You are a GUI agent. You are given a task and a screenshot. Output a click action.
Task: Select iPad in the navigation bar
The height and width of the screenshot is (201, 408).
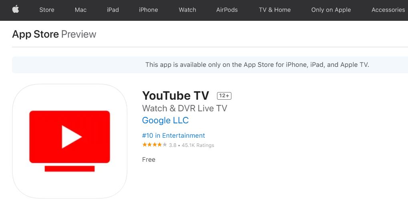pos(113,10)
